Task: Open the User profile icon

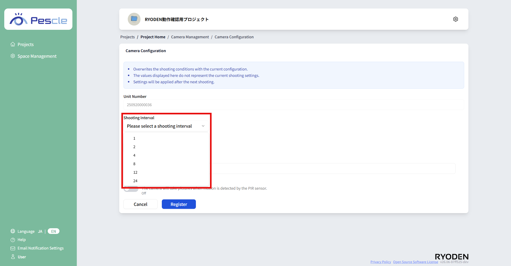Action: 13,257
